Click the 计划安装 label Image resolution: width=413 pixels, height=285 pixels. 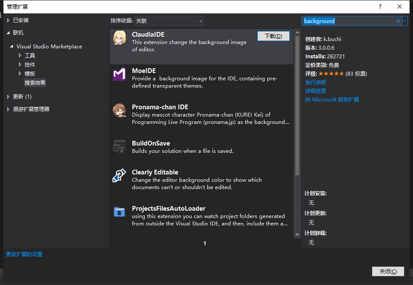pos(316,193)
